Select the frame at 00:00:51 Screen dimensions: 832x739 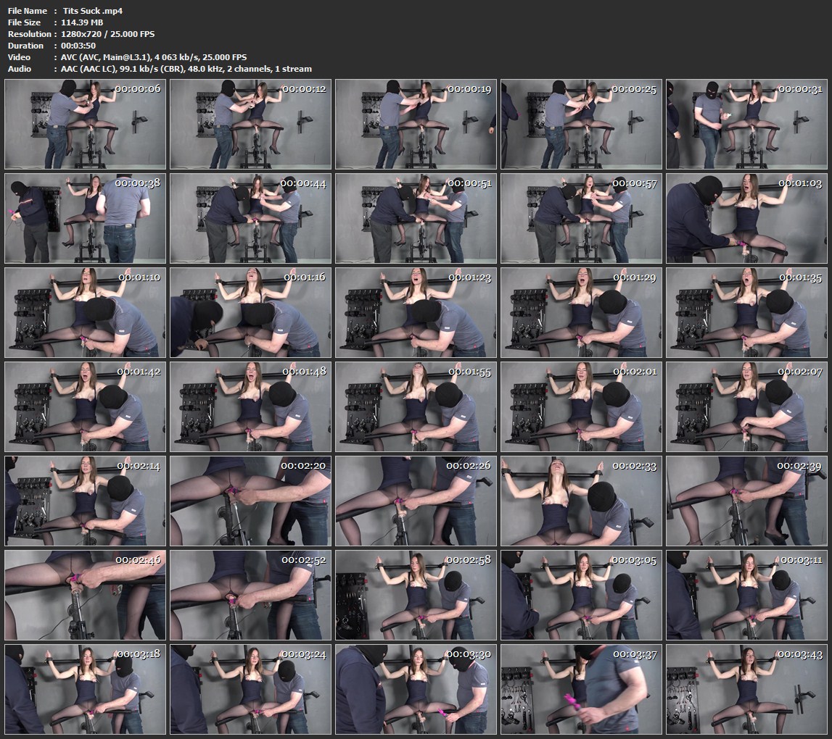click(x=416, y=218)
